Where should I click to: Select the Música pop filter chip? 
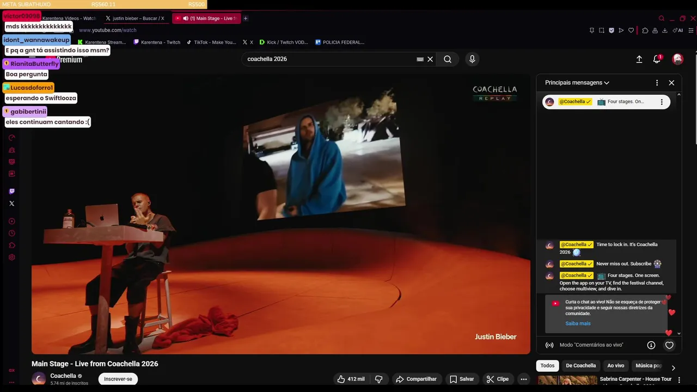click(648, 366)
